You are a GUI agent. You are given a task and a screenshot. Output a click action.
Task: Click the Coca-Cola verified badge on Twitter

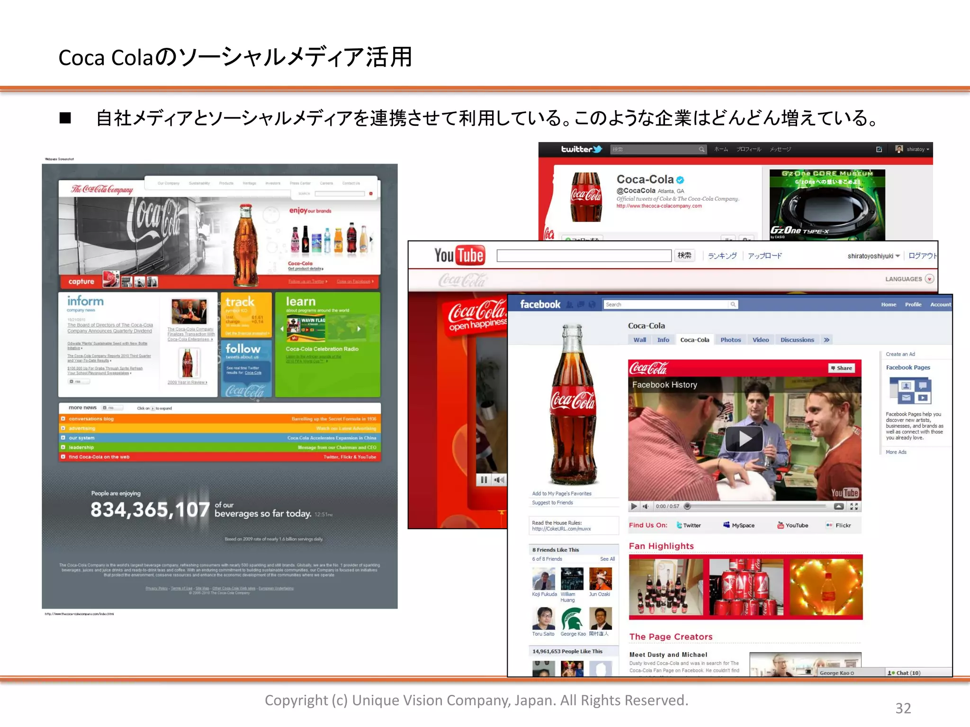[680, 180]
